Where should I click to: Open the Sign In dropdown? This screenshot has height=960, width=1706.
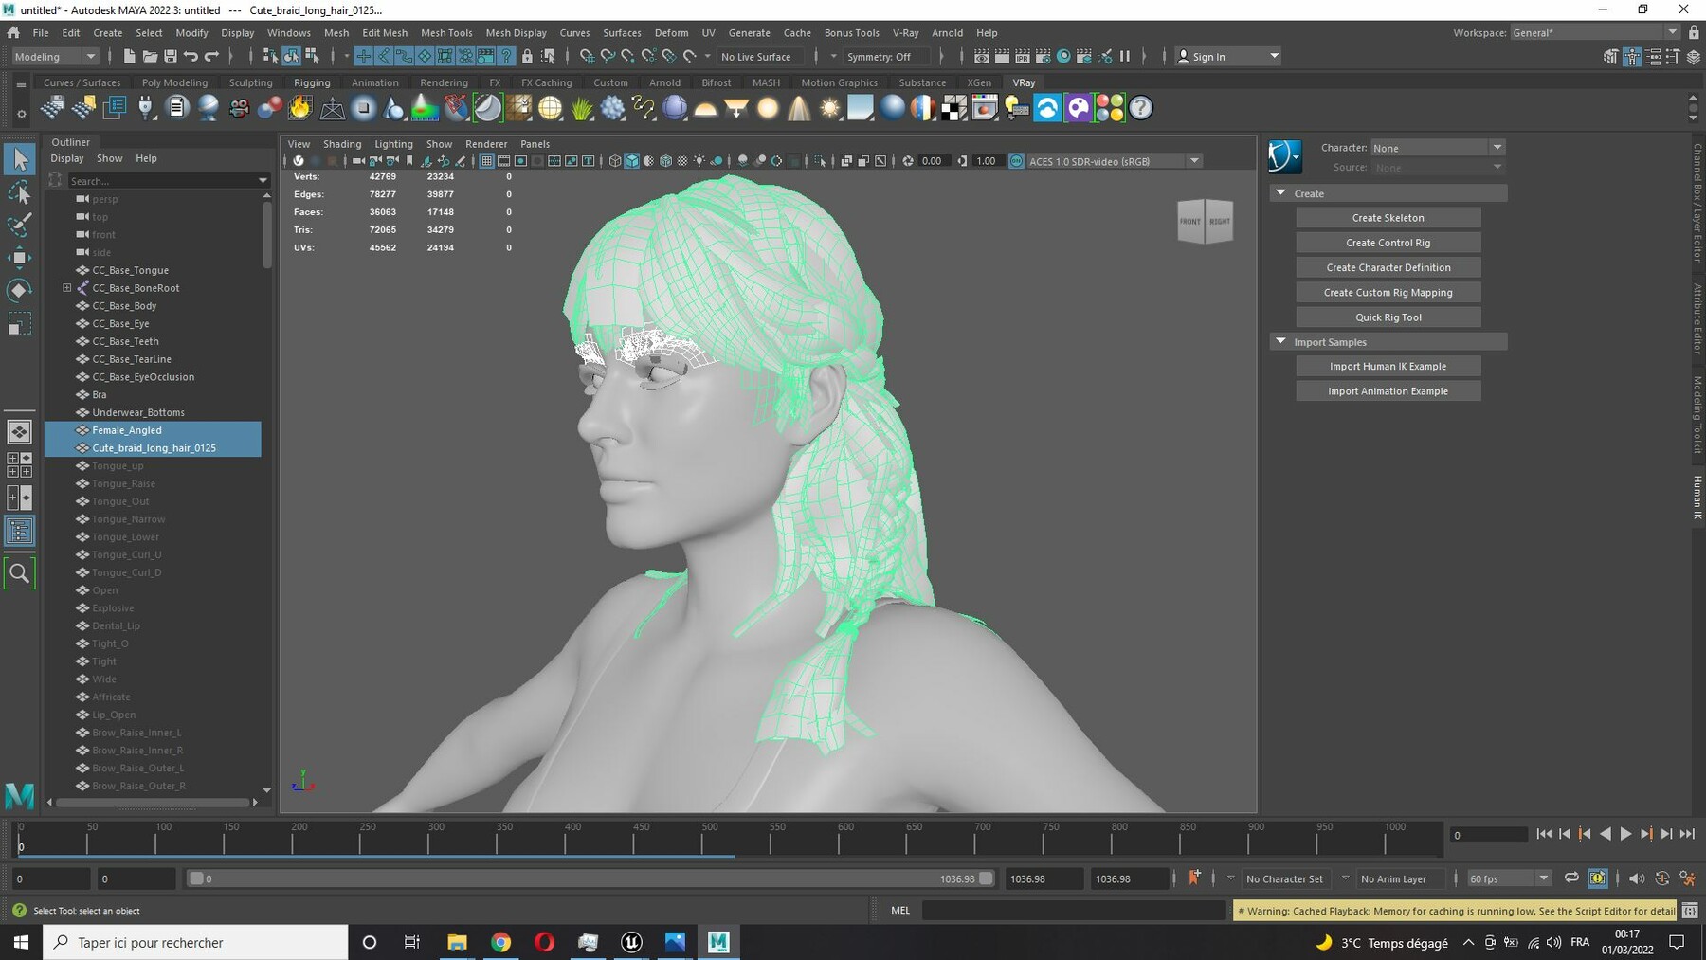pos(1228,57)
